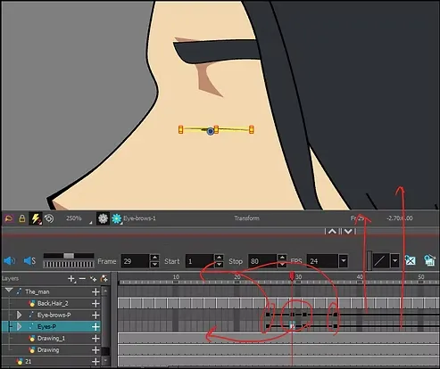Toggle the sound speaker icon
Viewport: 440px width, 369px height.
click(10, 261)
